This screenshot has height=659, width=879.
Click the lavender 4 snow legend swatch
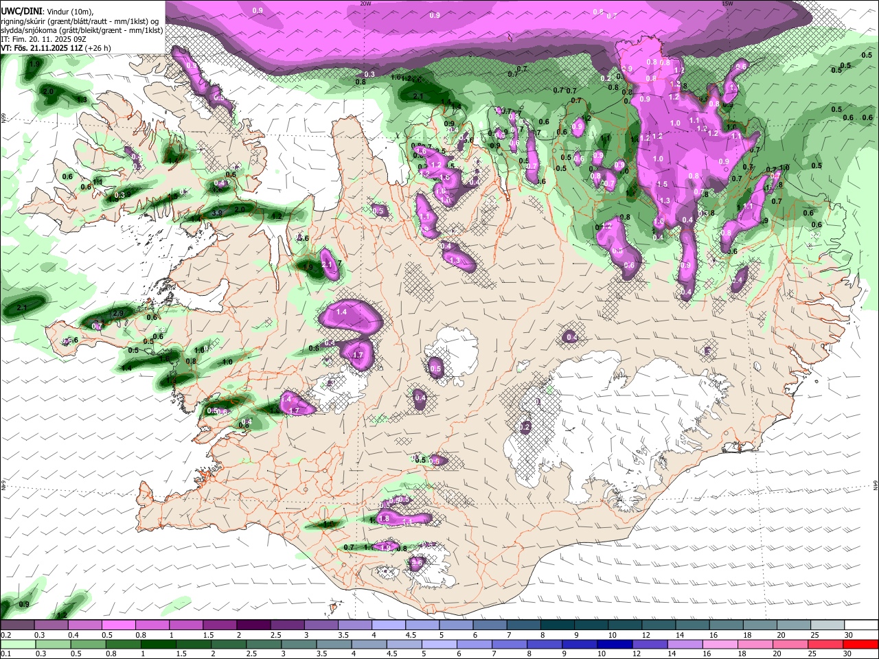click(x=389, y=625)
